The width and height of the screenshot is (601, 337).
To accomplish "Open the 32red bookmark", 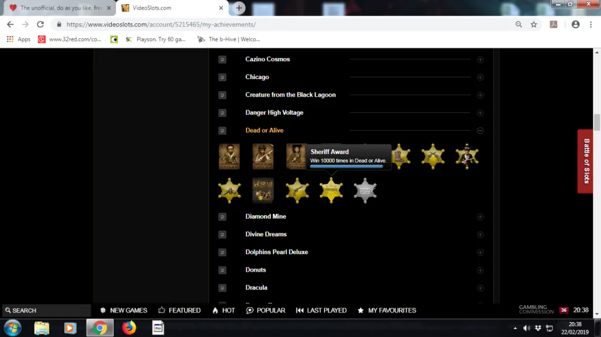I will 69,40.
